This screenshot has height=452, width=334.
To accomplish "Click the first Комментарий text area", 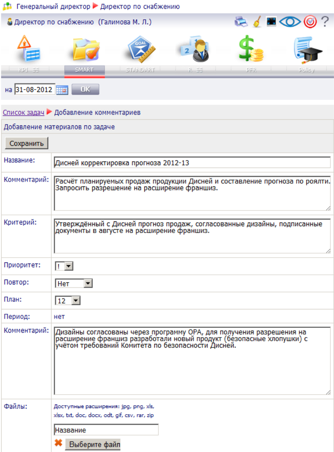I will [192, 193].
